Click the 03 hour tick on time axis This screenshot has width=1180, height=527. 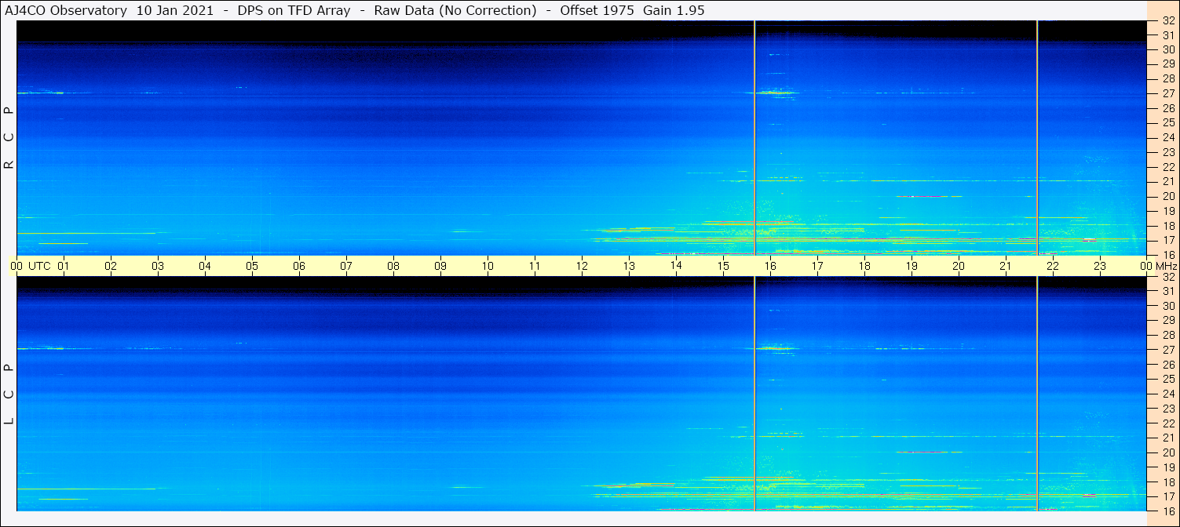tap(158, 266)
